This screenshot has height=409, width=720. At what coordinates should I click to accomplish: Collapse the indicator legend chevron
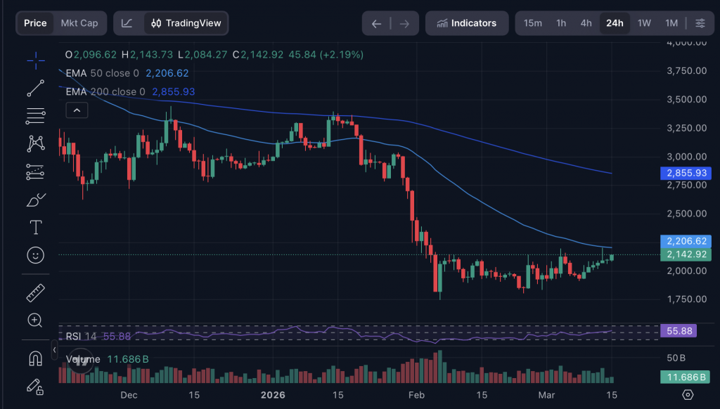pos(77,110)
